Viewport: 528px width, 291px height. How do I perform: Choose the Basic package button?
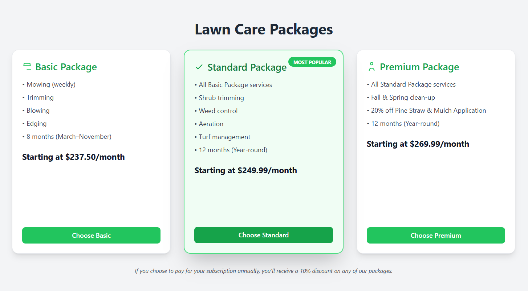click(x=91, y=235)
